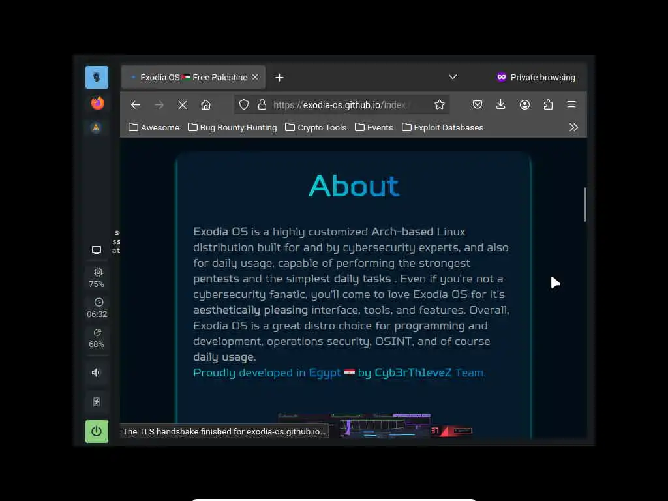Click the bold 'pentests' word
Image resolution: width=668 pixels, height=501 pixels.
click(x=216, y=279)
